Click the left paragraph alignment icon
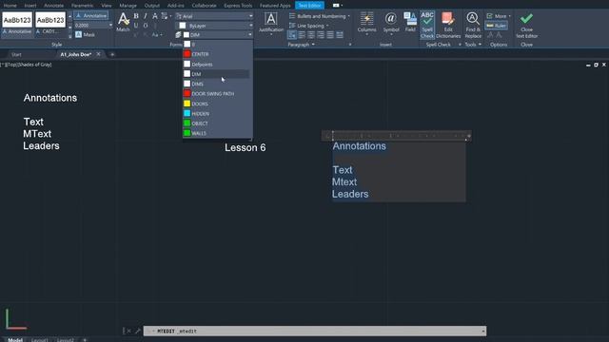This screenshot has height=342, width=609. pyautogui.click(x=302, y=35)
